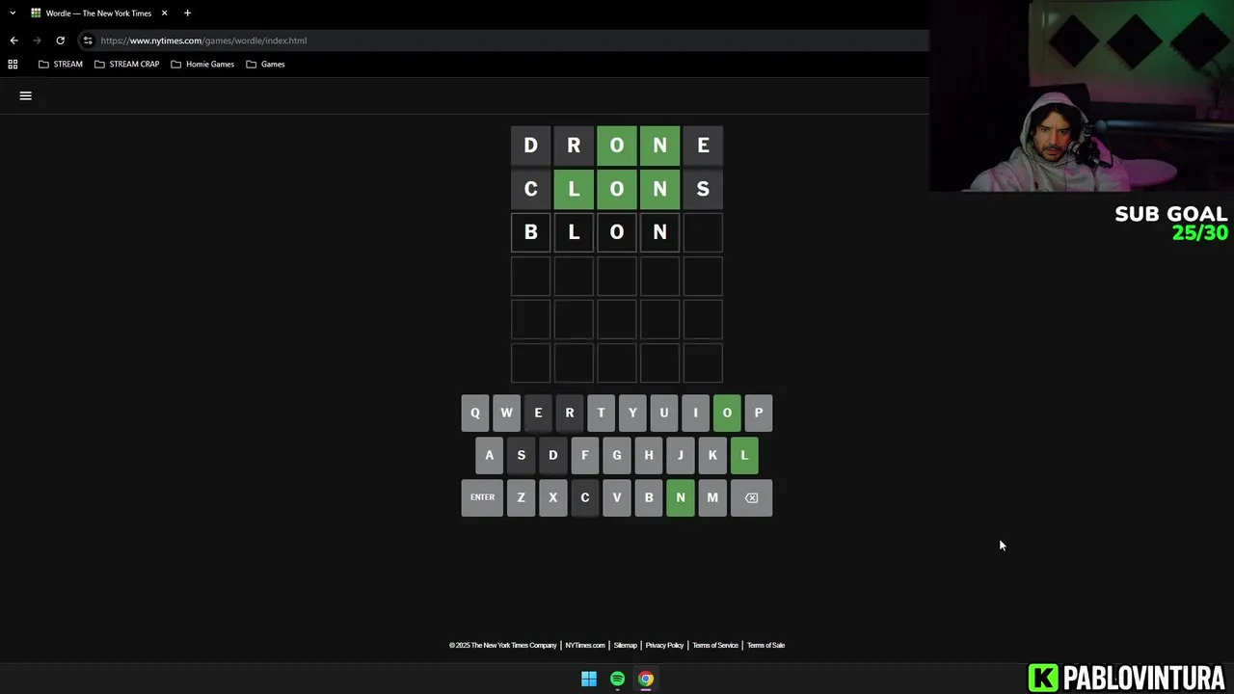Go back using browser back arrow
The image size is (1234, 694).
click(x=13, y=40)
